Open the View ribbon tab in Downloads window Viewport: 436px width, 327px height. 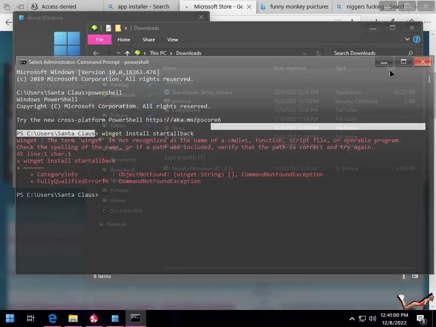(x=172, y=40)
